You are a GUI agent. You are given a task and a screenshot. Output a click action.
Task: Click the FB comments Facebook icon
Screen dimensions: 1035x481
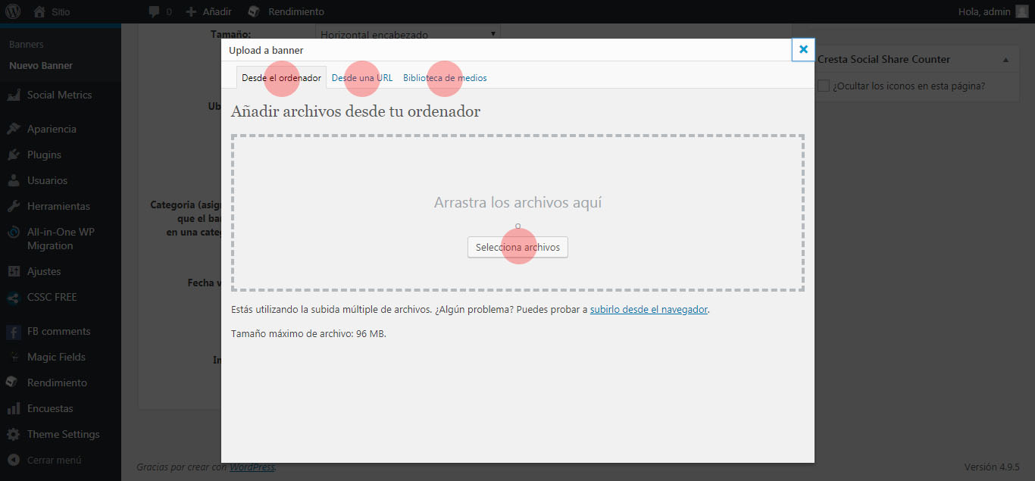pos(14,331)
